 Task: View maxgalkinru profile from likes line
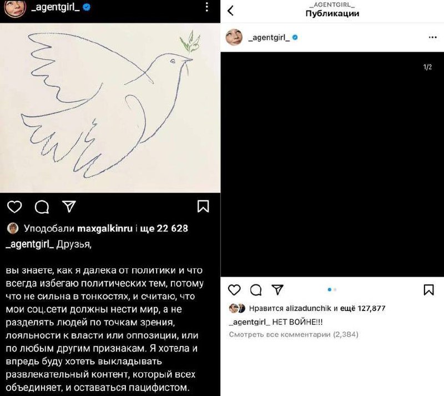coord(105,228)
